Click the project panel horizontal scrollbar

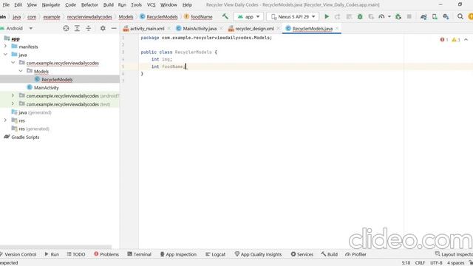[x=56, y=247]
